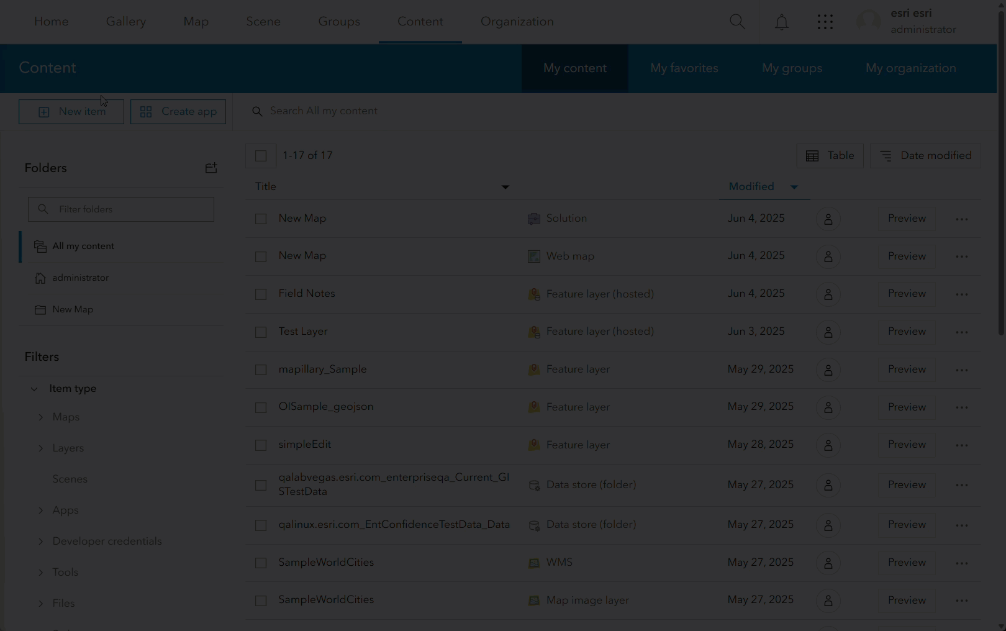
Task: Click the WMS icon for SampleWorldCities
Action: click(x=533, y=563)
